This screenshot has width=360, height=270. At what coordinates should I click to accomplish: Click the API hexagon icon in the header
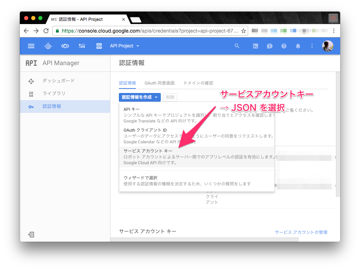[65, 46]
